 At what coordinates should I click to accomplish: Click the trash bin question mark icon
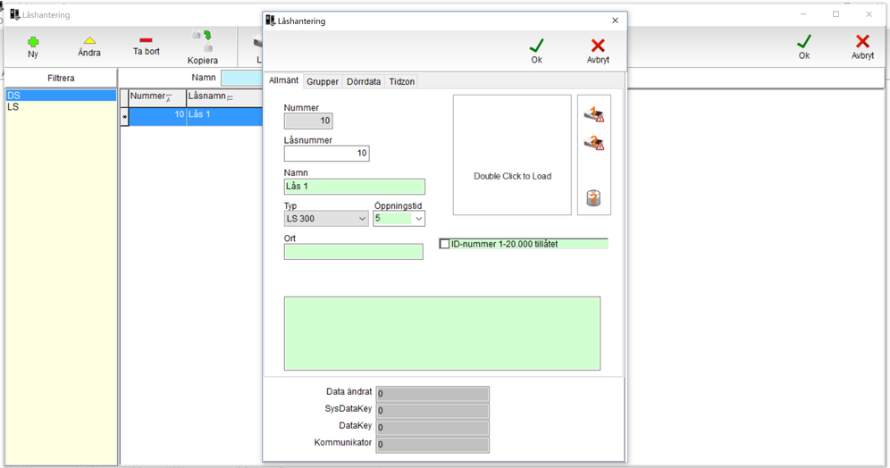593,198
